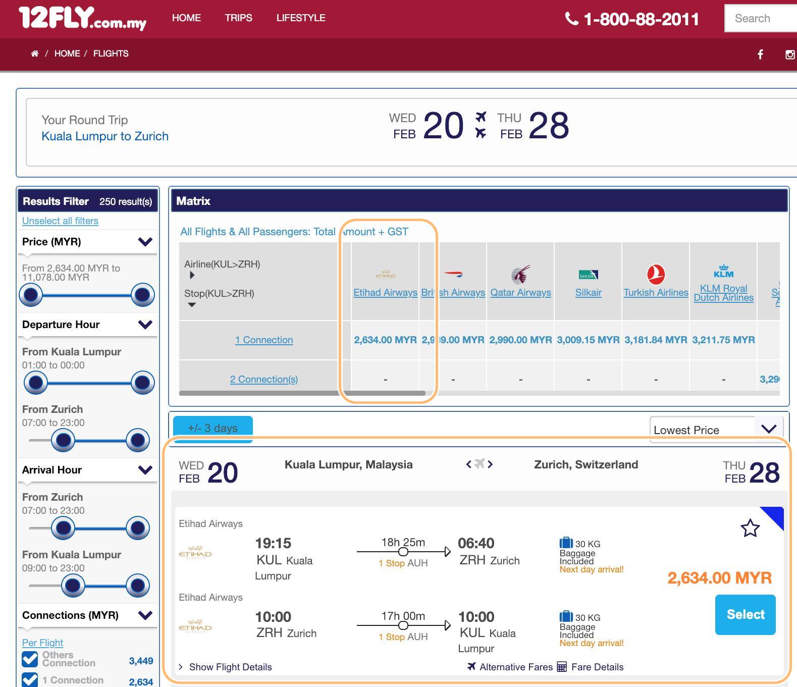
Task: Click the home icon in breadcrumb
Action: pos(35,54)
